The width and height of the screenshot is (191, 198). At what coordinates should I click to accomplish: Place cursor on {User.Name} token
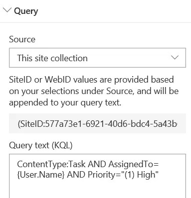pos(41,175)
